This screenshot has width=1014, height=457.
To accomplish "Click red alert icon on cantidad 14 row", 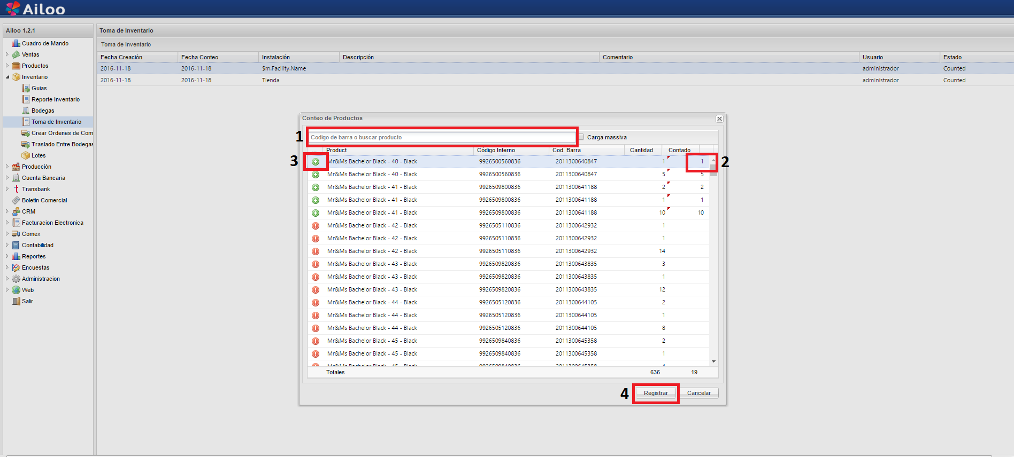I will (x=316, y=251).
